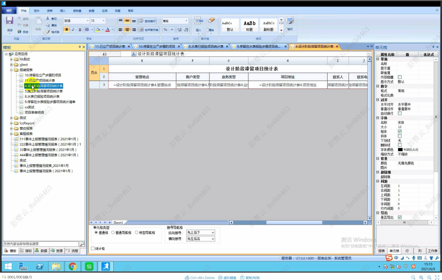Click the template search input field
This screenshot has width=442, height=280.
click(x=40, y=244)
